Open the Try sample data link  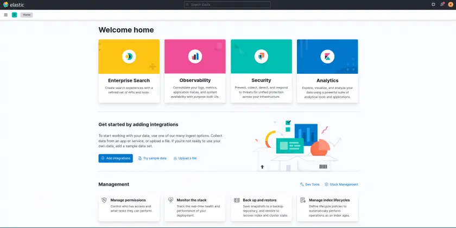tap(152, 158)
